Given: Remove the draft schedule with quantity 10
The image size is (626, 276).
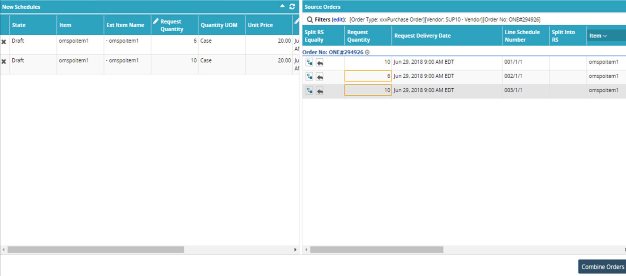Looking at the screenshot, I should (x=4, y=61).
